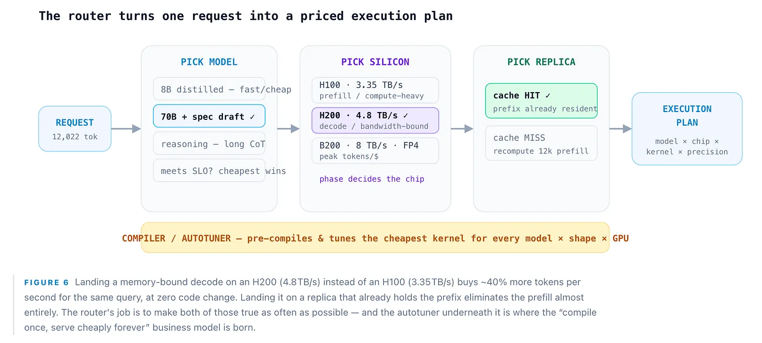762x343 pixels.
Task: Click the PICK MODEL heading
Action: 209,62
